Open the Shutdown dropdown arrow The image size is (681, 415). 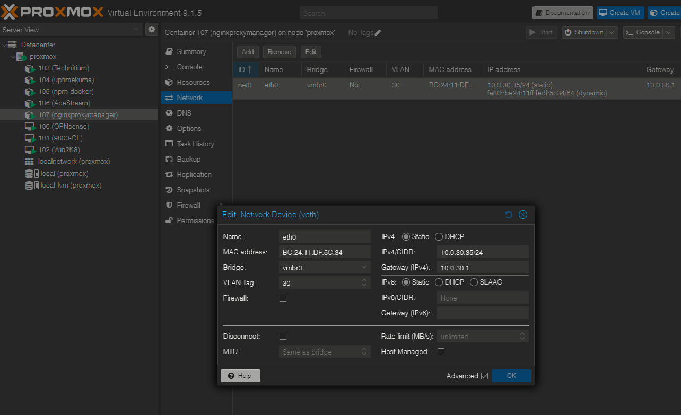click(x=612, y=32)
